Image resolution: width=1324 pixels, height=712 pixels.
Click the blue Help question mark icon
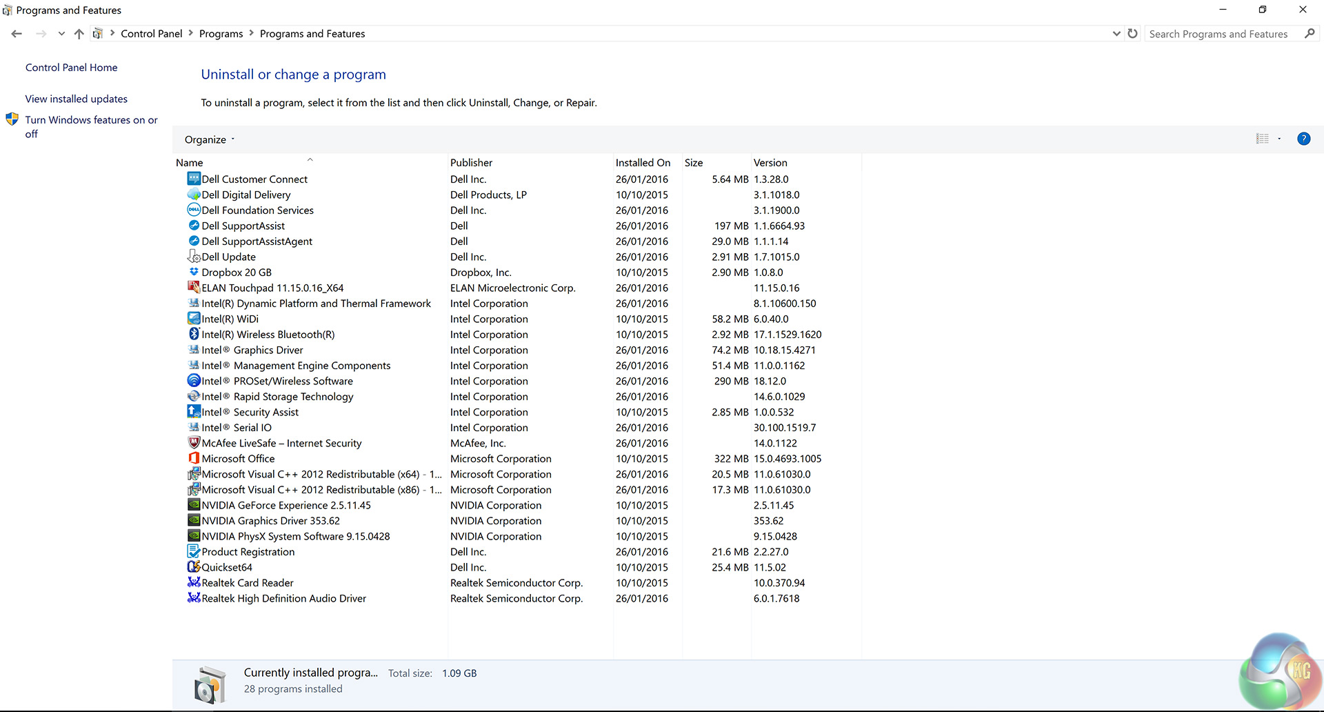1303,139
